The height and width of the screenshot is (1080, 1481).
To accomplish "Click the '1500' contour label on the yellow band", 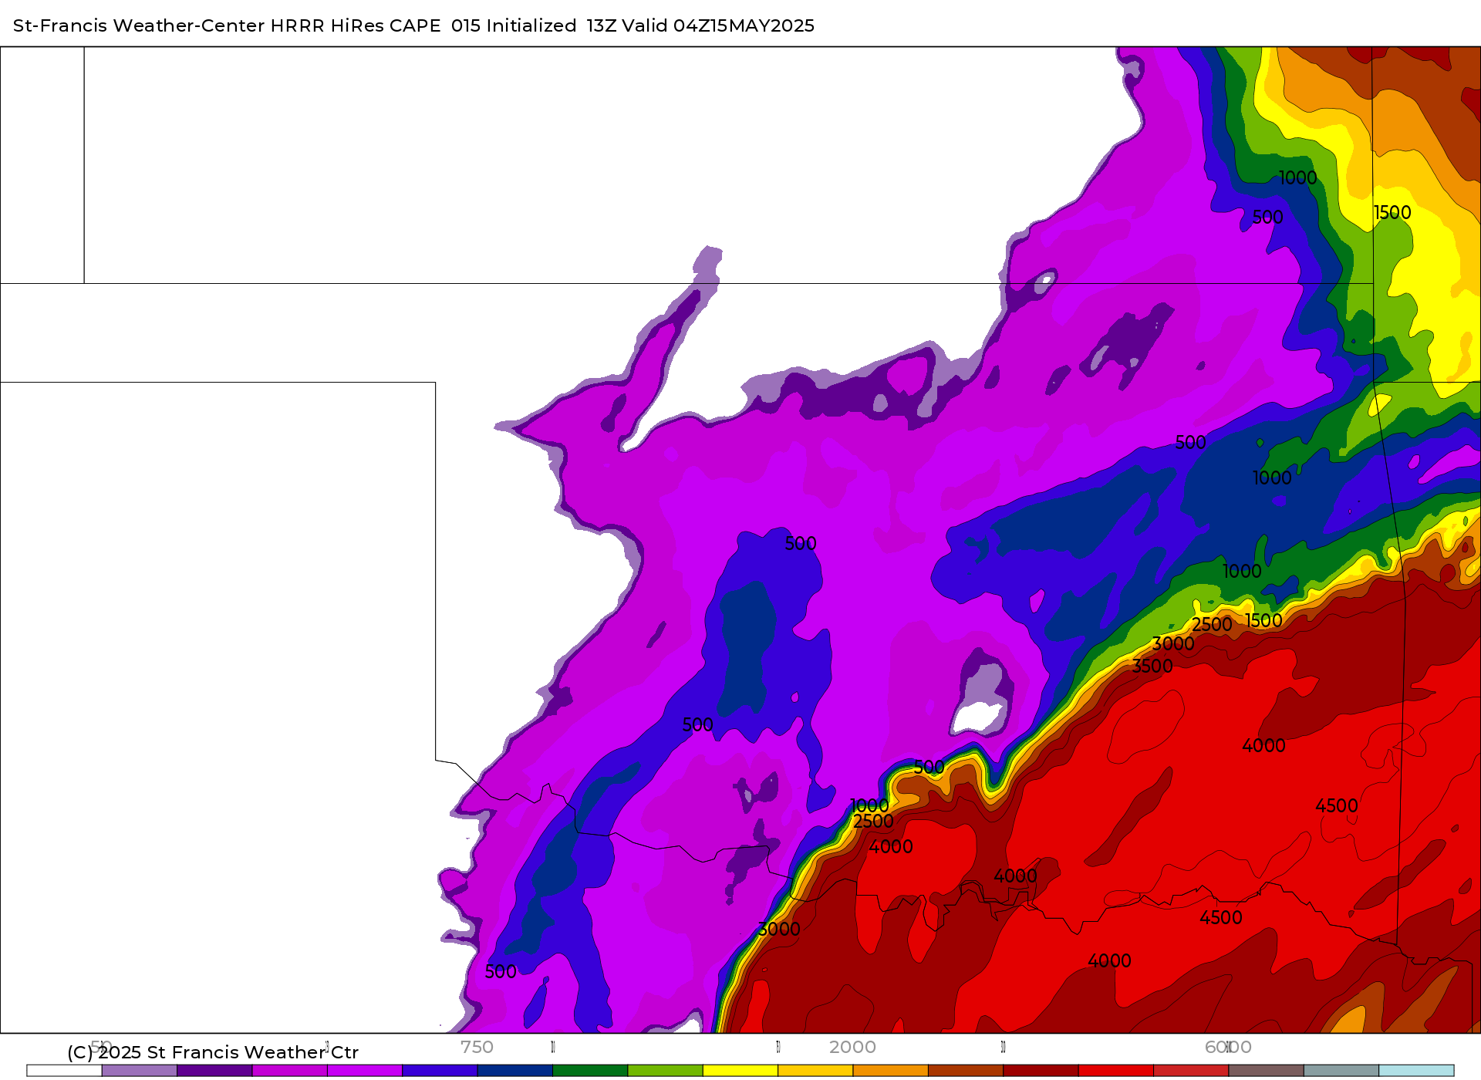I will pos(1392,212).
